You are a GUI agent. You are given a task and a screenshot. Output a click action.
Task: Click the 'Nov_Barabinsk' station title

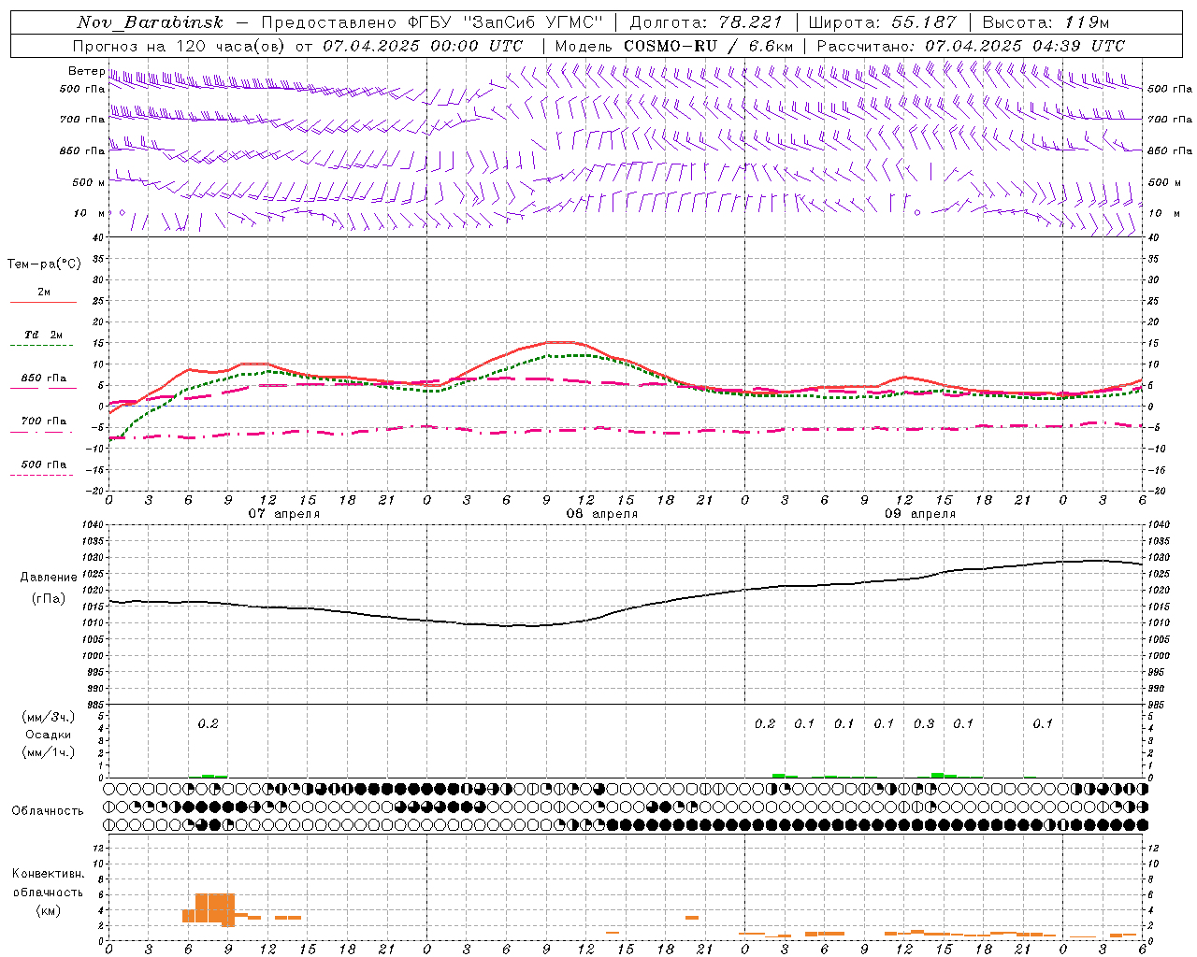point(150,22)
